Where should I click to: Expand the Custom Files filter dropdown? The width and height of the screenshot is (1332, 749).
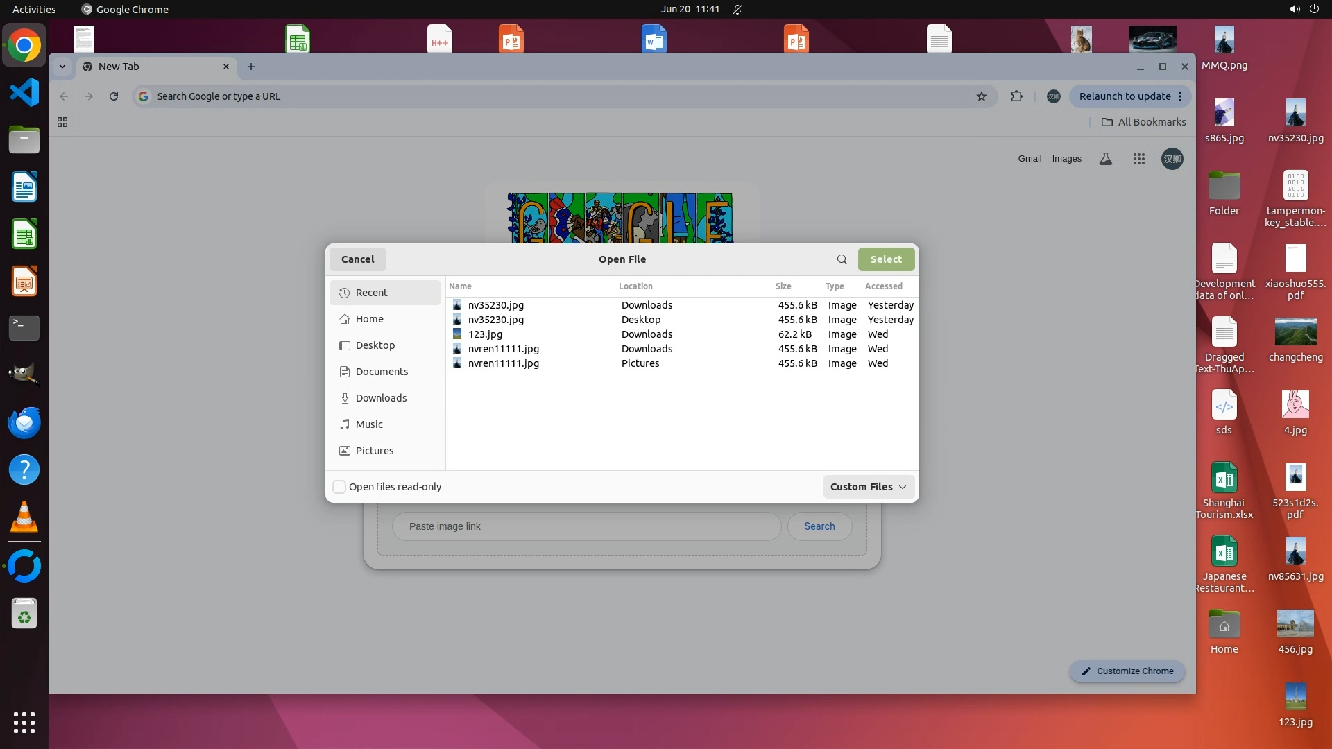click(869, 487)
